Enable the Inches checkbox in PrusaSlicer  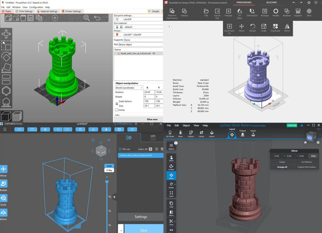pyautogui.click(x=117, y=110)
